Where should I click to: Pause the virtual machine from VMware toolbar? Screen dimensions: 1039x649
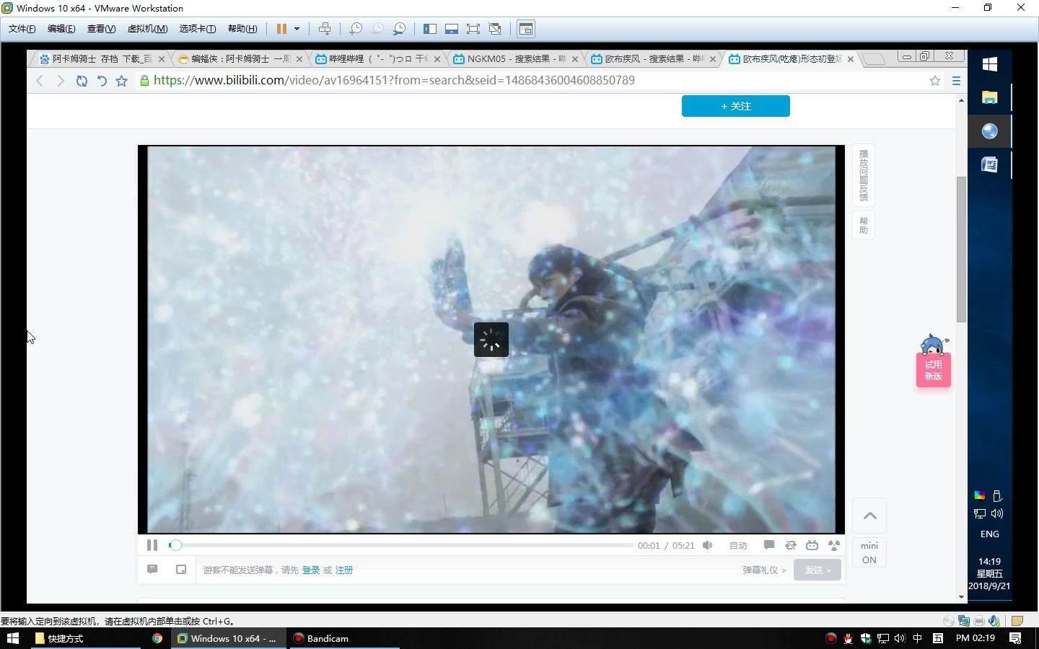pos(281,29)
